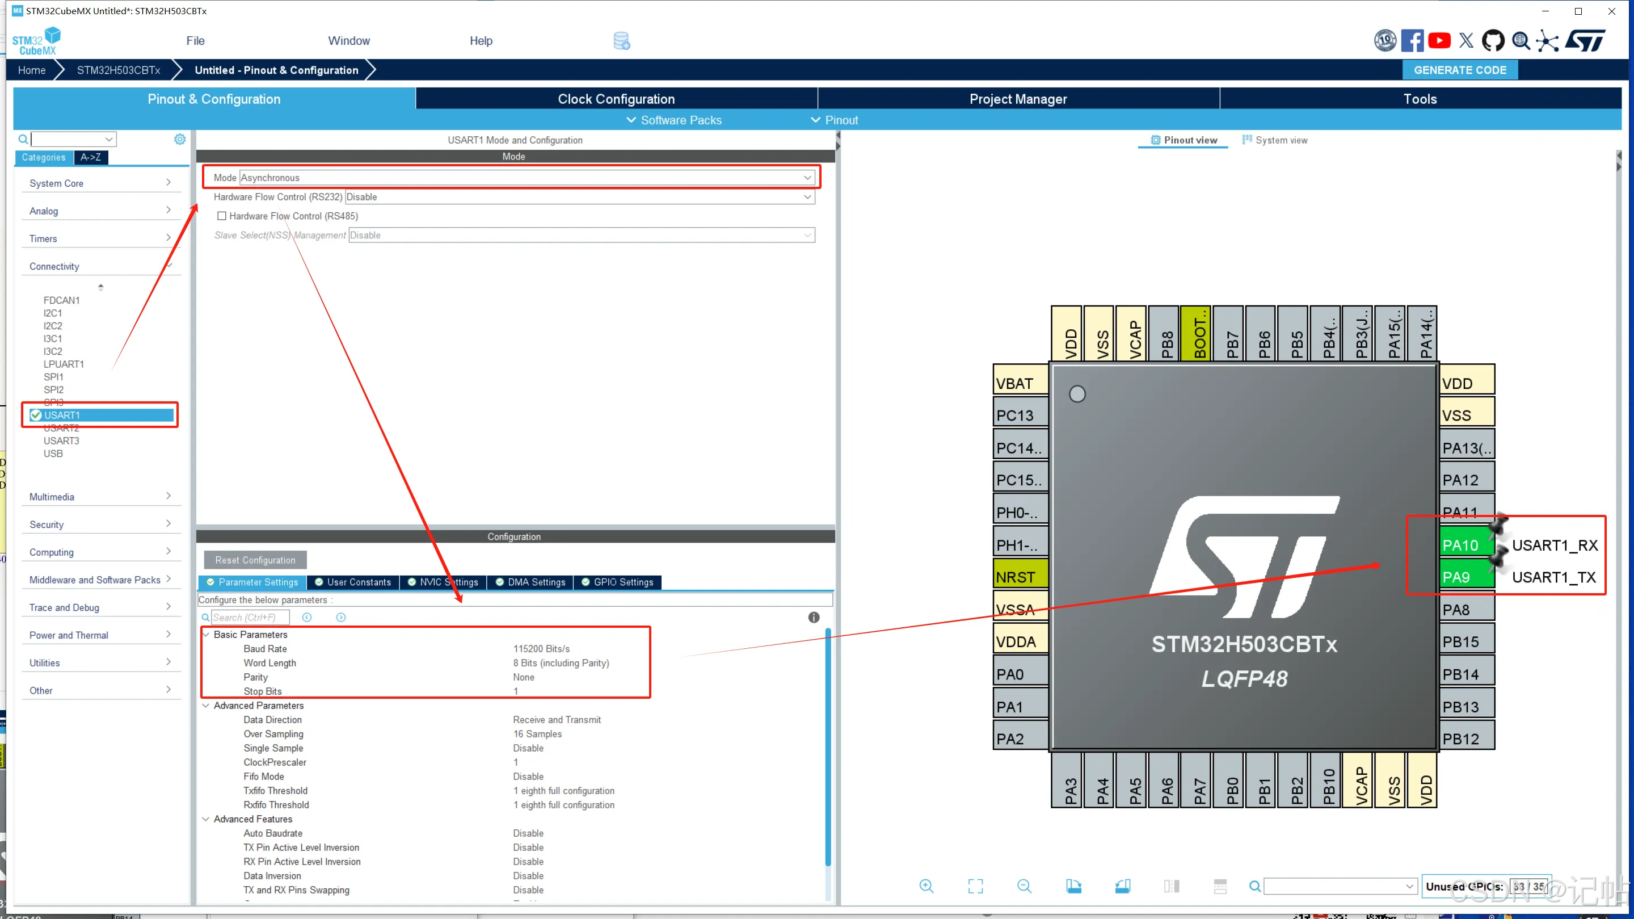This screenshot has height=919, width=1634.
Task: Open the File menu
Action: 195,41
